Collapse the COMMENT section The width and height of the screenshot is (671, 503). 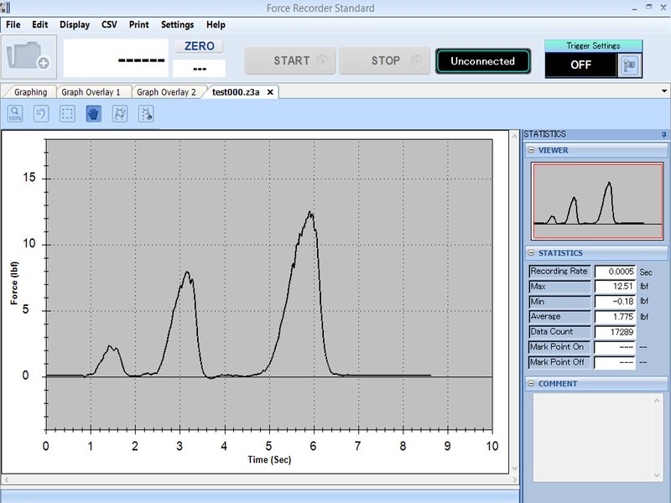532,384
